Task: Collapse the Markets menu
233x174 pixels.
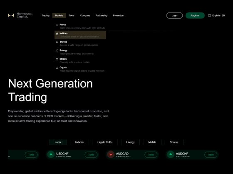Action: [x=59, y=15]
